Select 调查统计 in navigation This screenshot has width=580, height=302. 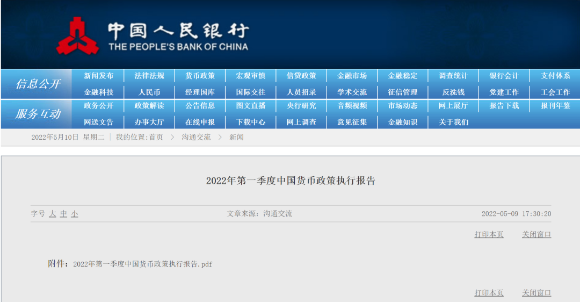(453, 76)
